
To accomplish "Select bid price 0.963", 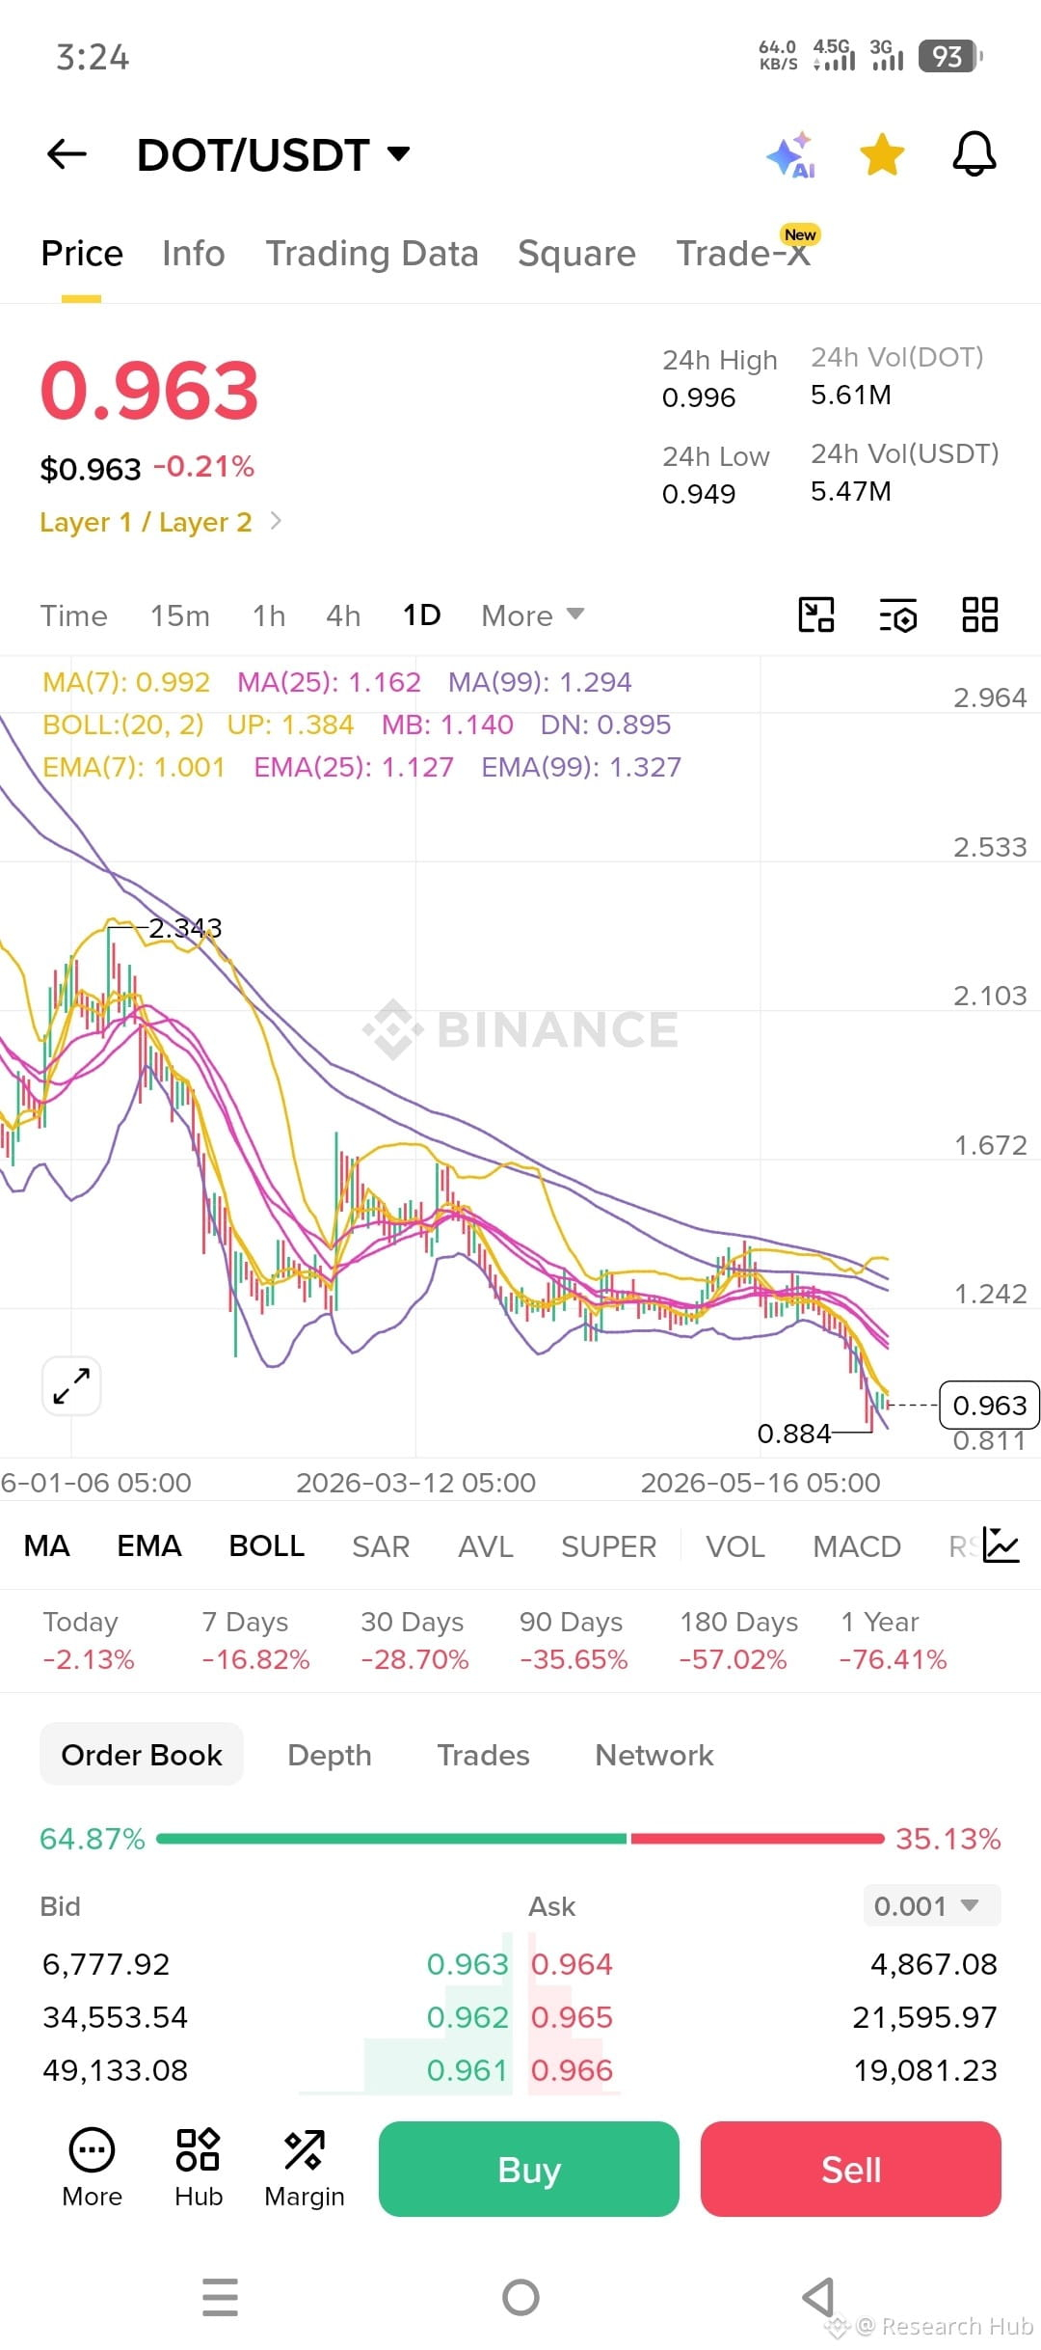I will 467,1964.
